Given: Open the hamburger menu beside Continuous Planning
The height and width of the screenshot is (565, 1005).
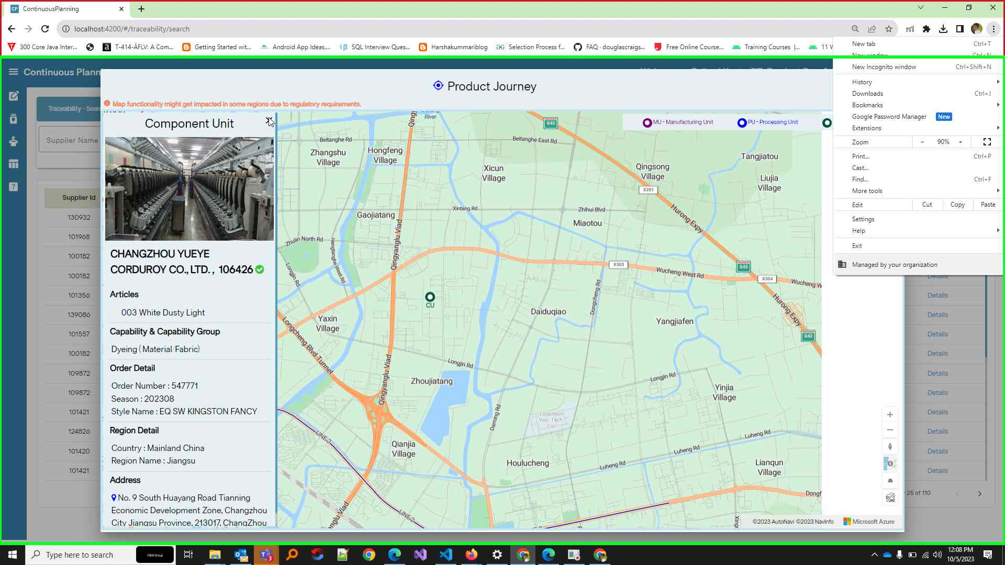Looking at the screenshot, I should 14,72.
